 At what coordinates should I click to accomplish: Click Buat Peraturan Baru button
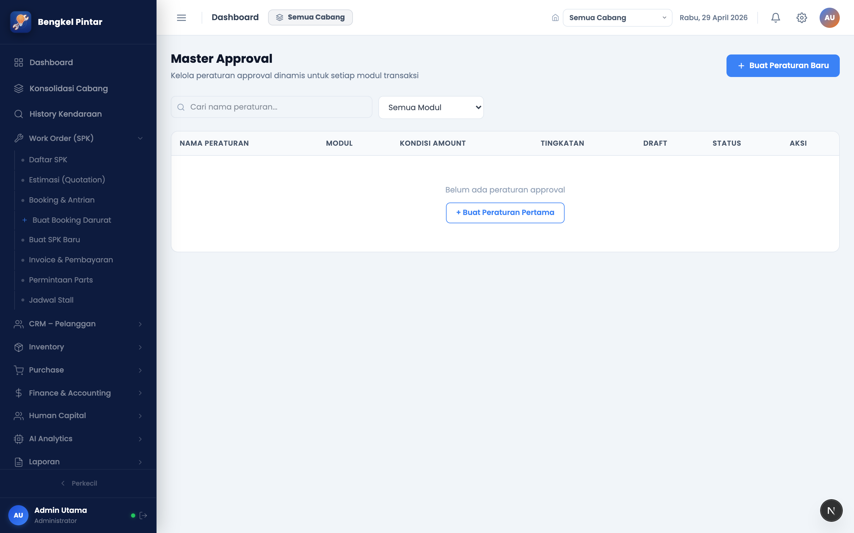[x=783, y=65]
